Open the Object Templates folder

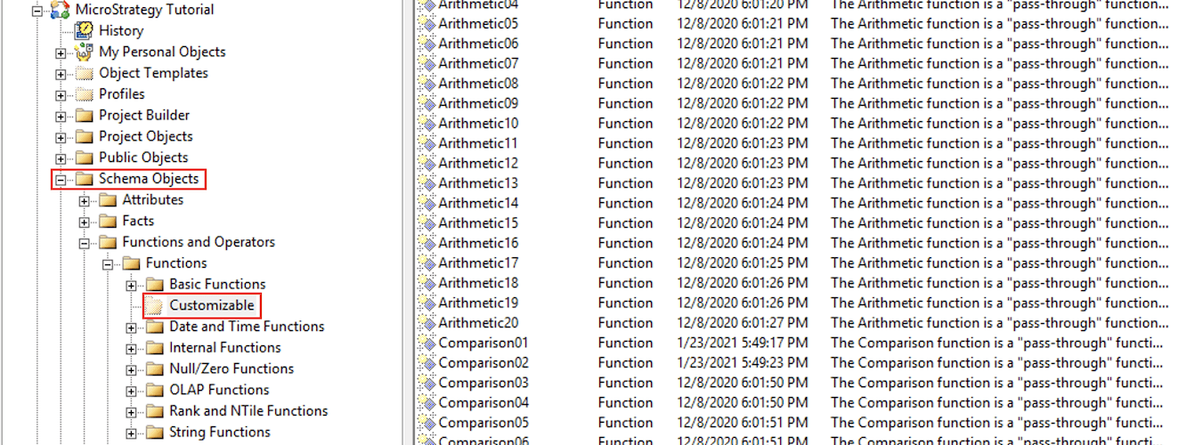153,73
